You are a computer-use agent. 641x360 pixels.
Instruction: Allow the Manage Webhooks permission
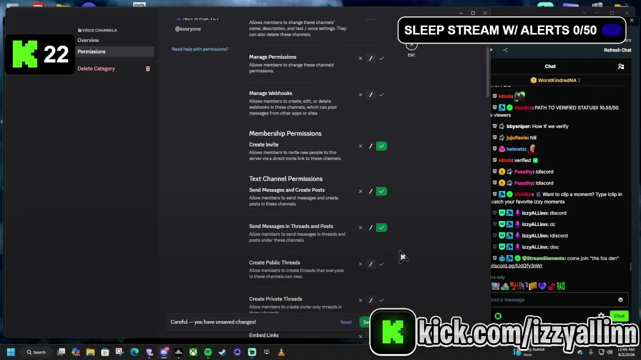click(382, 94)
